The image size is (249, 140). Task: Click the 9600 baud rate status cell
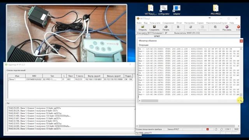236,129
